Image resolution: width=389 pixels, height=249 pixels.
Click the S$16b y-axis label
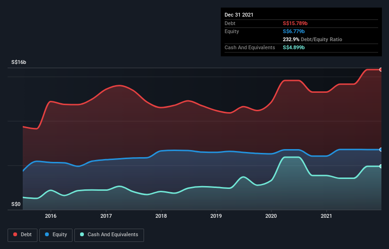point(18,62)
